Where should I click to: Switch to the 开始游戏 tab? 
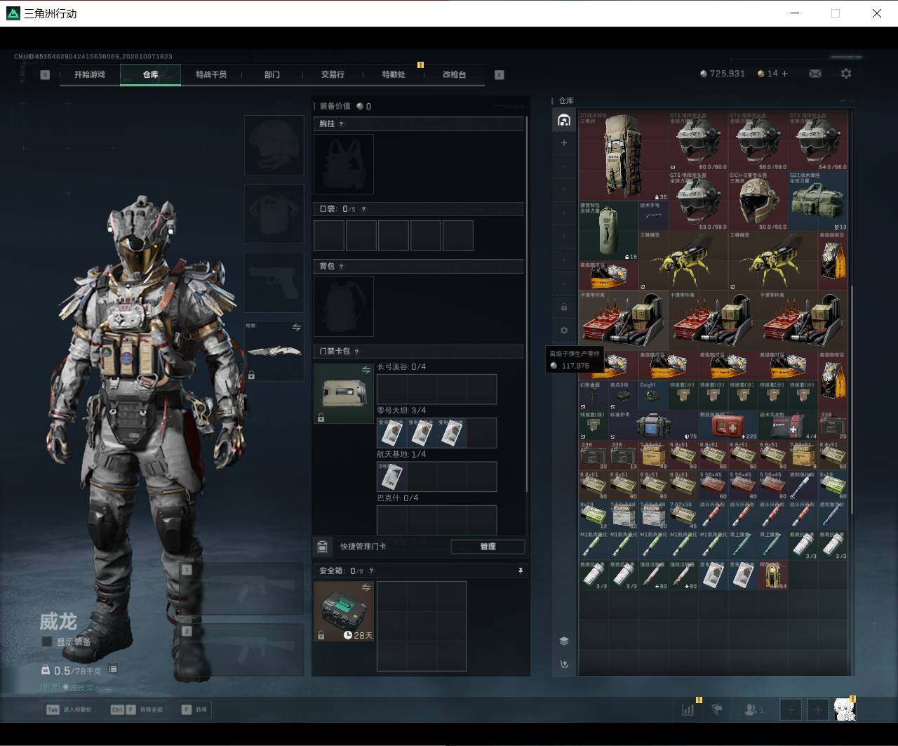tap(90, 74)
